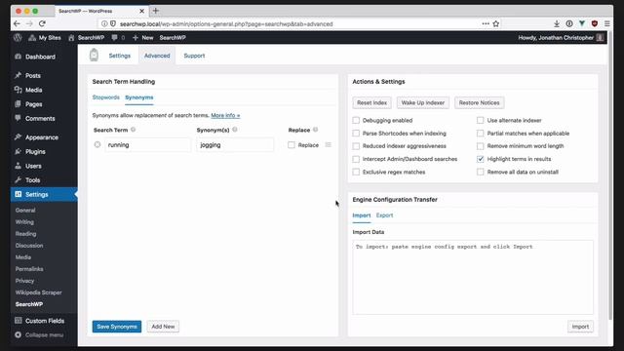624x351 pixels.
Task: Click the browser back arrow
Action: [17, 23]
